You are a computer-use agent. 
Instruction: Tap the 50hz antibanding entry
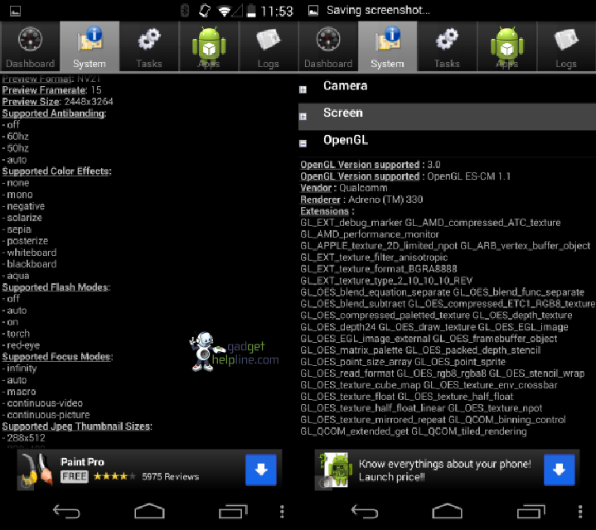(15, 148)
